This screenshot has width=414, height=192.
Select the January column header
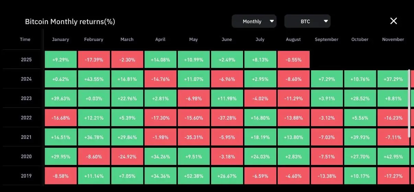coord(60,39)
